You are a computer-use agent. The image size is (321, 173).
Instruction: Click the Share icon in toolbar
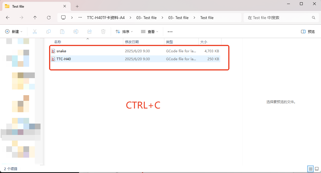[x=90, y=32]
